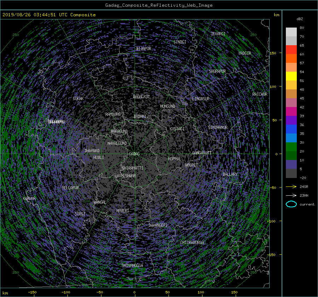Click the RAICHUR city label
Viewport: 318px width, 297px height.
pyautogui.click(x=260, y=94)
